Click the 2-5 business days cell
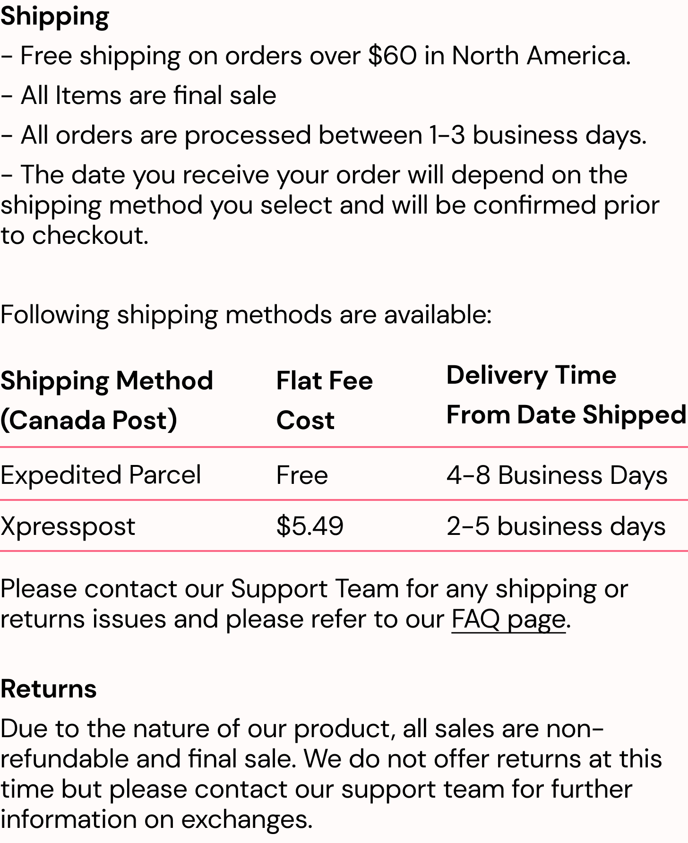The image size is (688, 843). 556,526
